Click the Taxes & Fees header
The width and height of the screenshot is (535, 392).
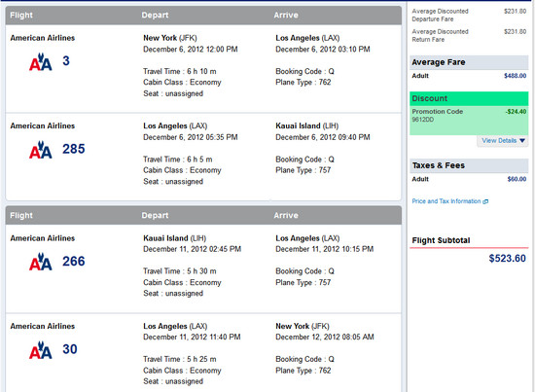(469, 165)
